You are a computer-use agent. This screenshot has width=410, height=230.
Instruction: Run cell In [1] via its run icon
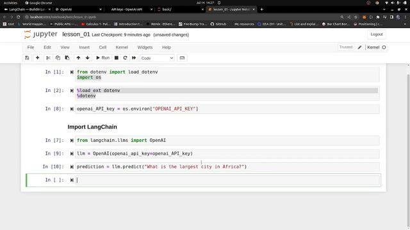pos(72,72)
